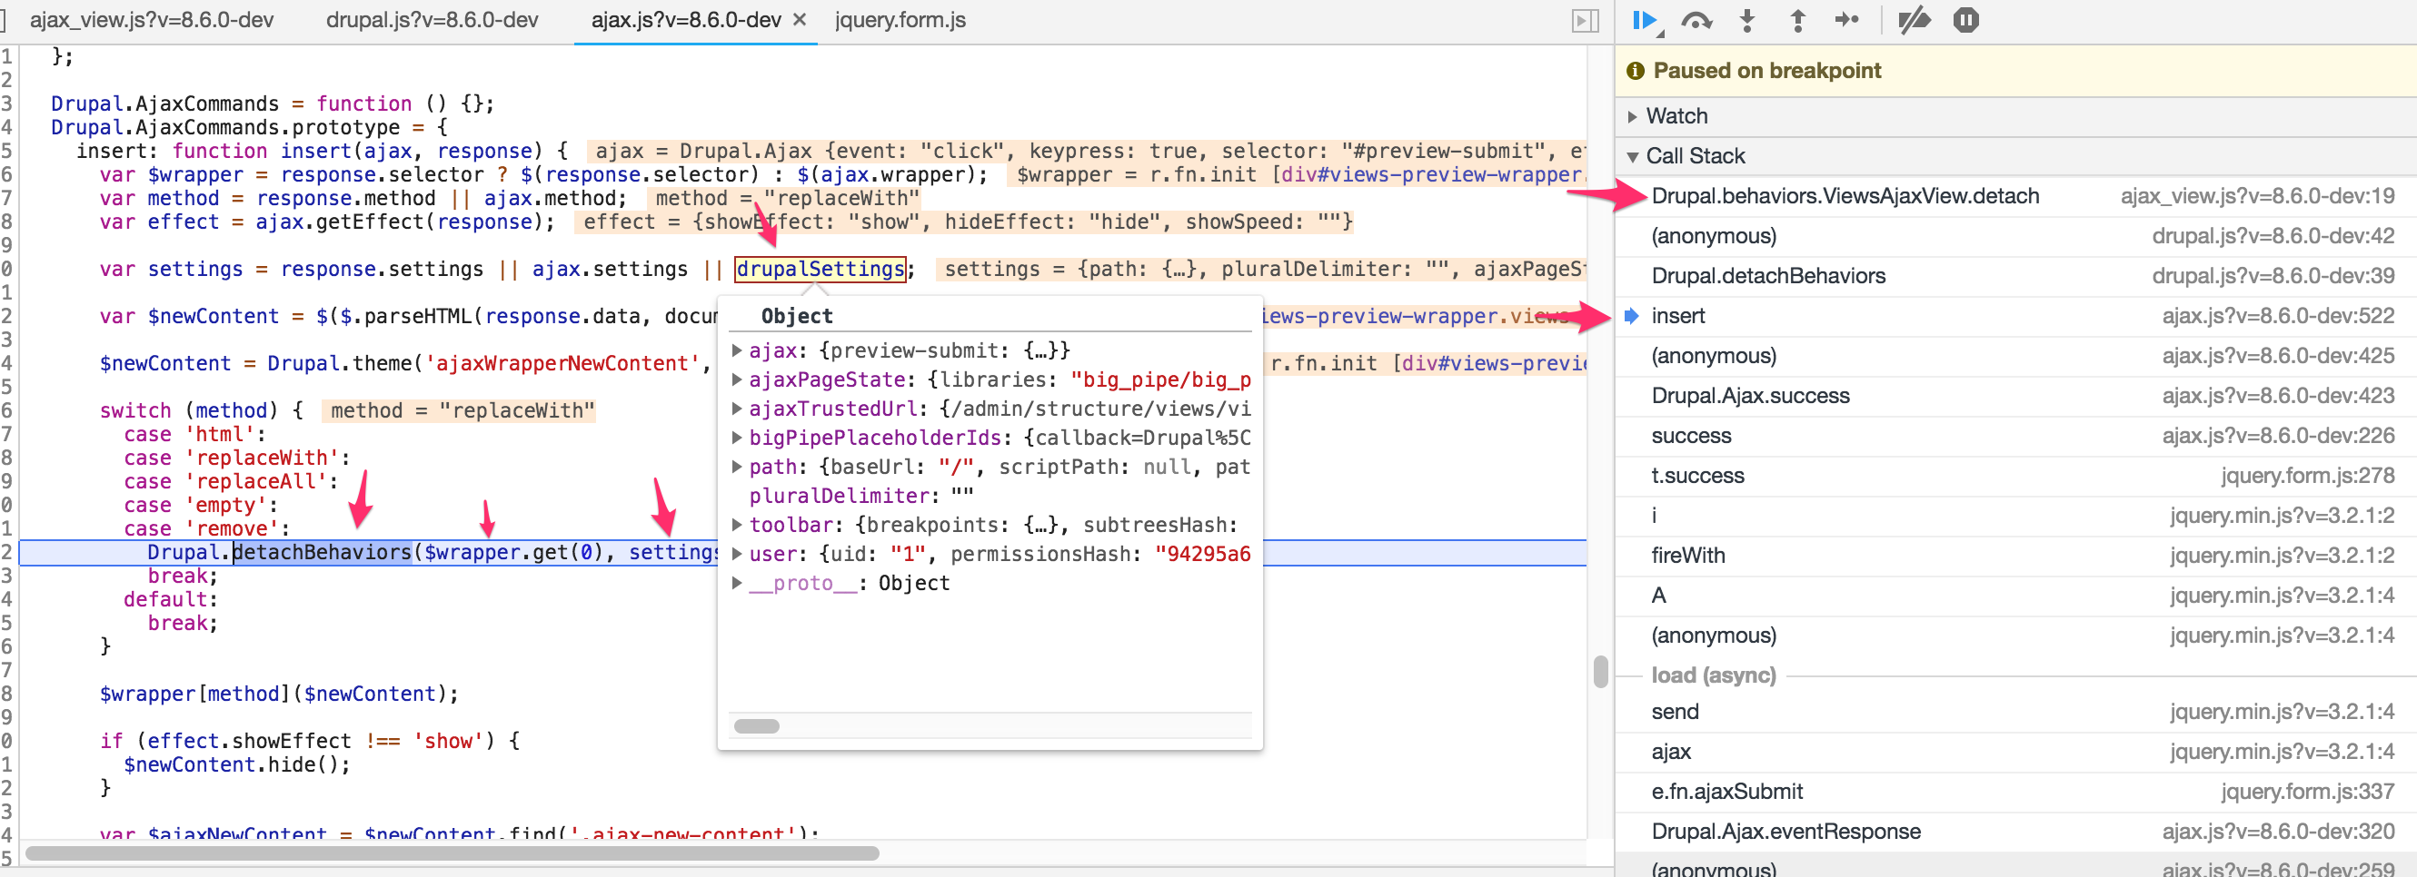Show the file navigator panel icon
The width and height of the screenshot is (2417, 877).
[1585, 21]
